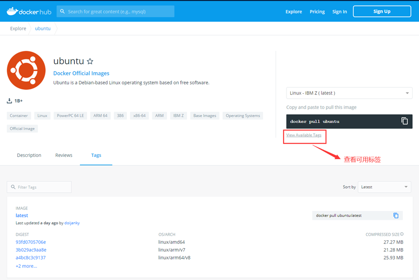Expand the +2 more digests link
Screen dimensions: 419x280
(x=26, y=266)
